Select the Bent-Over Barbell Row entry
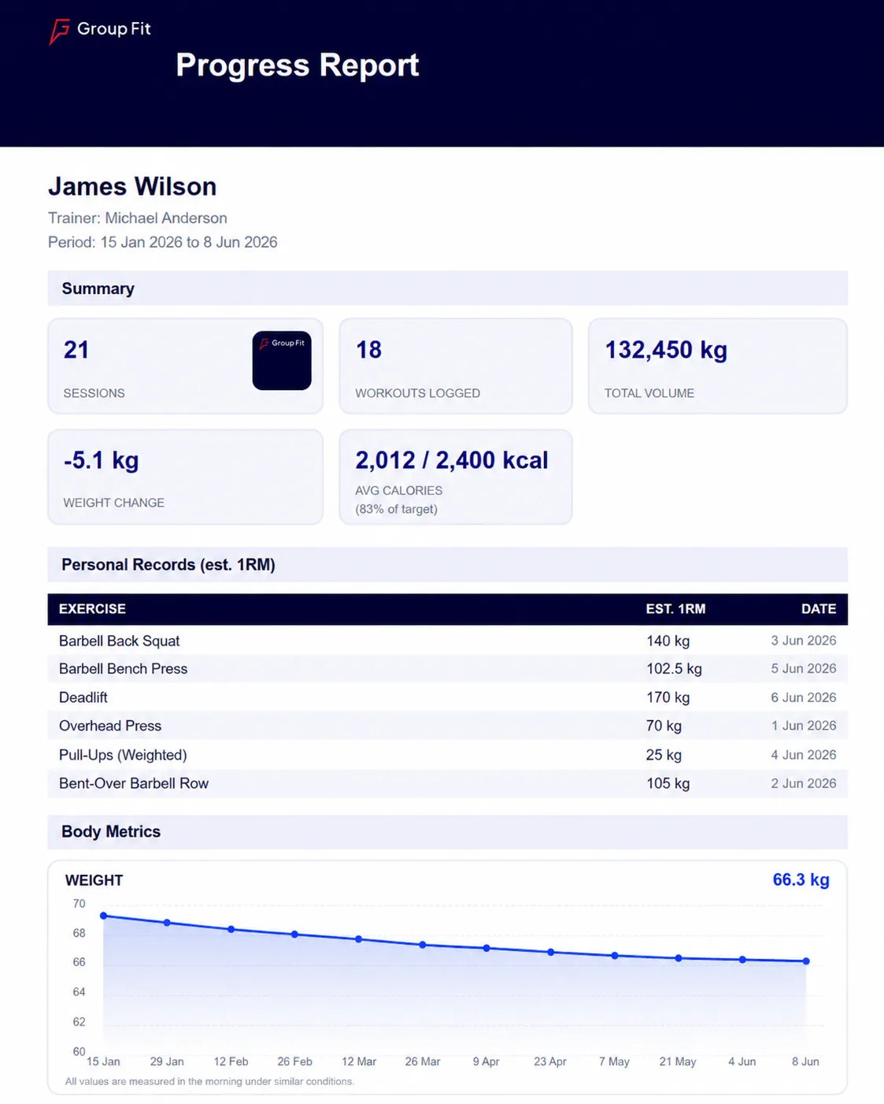Screen dimensions: 884x1104 tap(447, 783)
